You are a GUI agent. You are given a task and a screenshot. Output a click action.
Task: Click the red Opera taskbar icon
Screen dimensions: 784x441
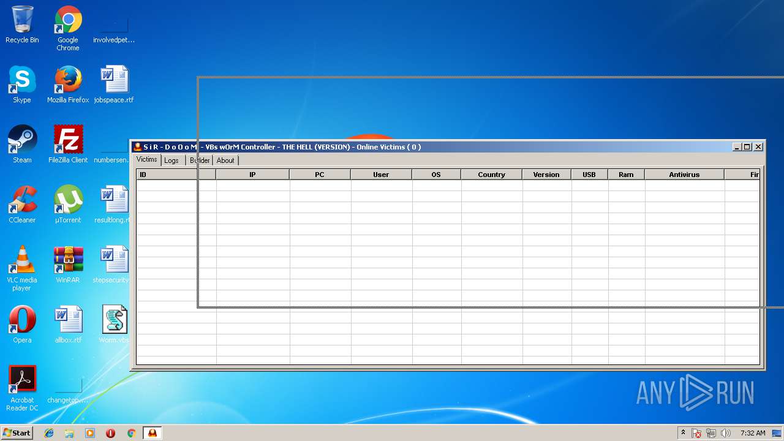tap(110, 433)
